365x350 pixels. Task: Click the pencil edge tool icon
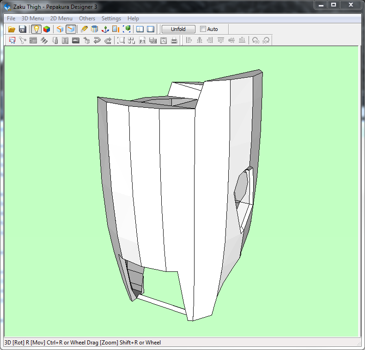tap(84, 29)
